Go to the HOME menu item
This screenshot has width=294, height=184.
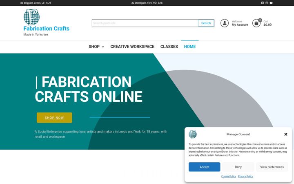(190, 47)
